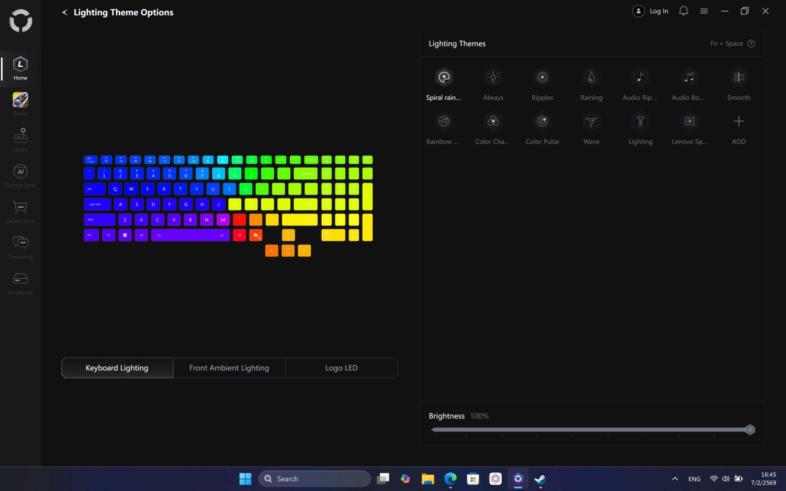
Task: Select the Audio Bounce theme icon
Action: pyautogui.click(x=689, y=78)
